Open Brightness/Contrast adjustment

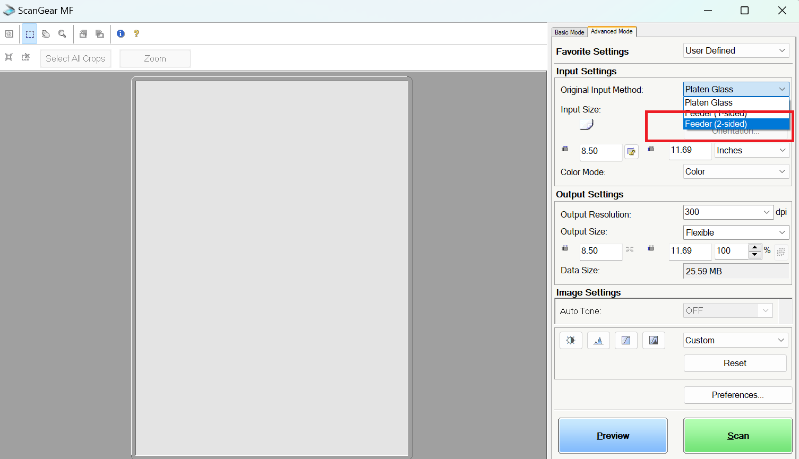point(571,340)
